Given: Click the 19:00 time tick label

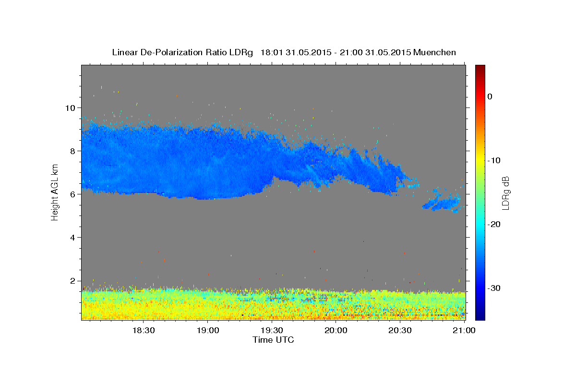Looking at the screenshot, I should 207,331.
